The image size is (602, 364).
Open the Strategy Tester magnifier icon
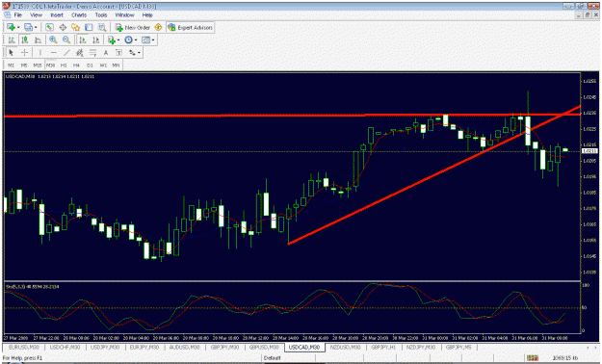point(102,27)
